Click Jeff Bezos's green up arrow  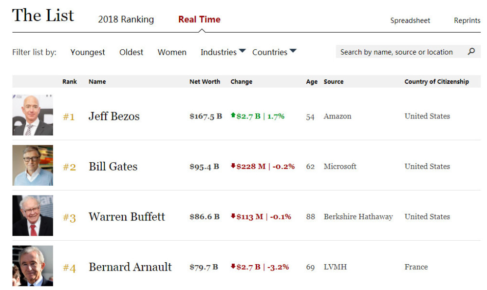[x=233, y=116]
